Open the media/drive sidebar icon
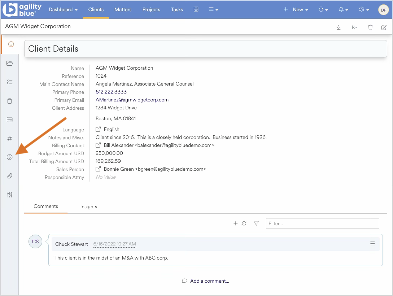Image resolution: width=393 pixels, height=296 pixels. coord(9,119)
